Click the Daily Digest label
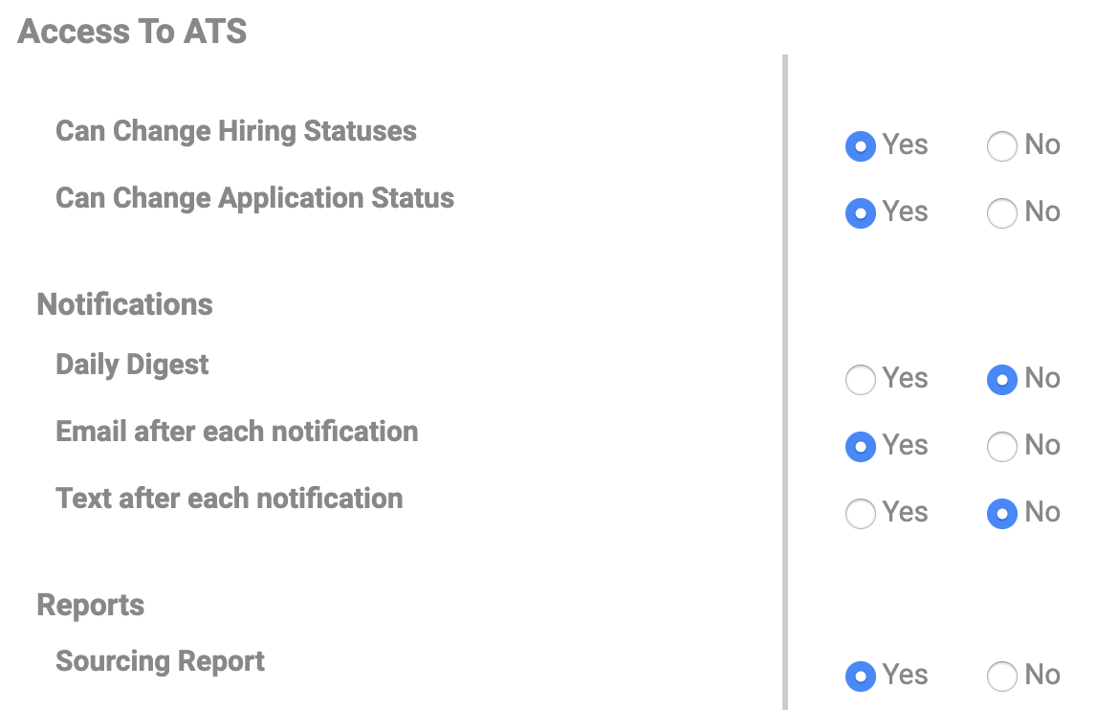Image resolution: width=1119 pixels, height=710 pixels. tap(132, 365)
